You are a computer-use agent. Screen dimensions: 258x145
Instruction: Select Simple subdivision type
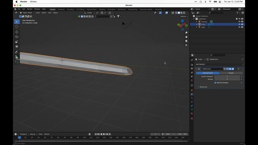coord(231,73)
